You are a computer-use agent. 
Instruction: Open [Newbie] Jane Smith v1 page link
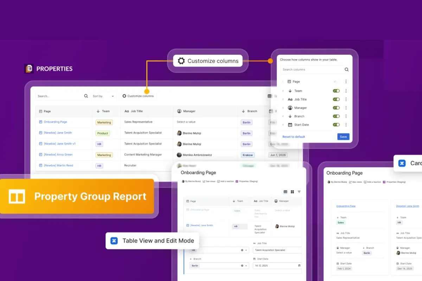click(59, 144)
